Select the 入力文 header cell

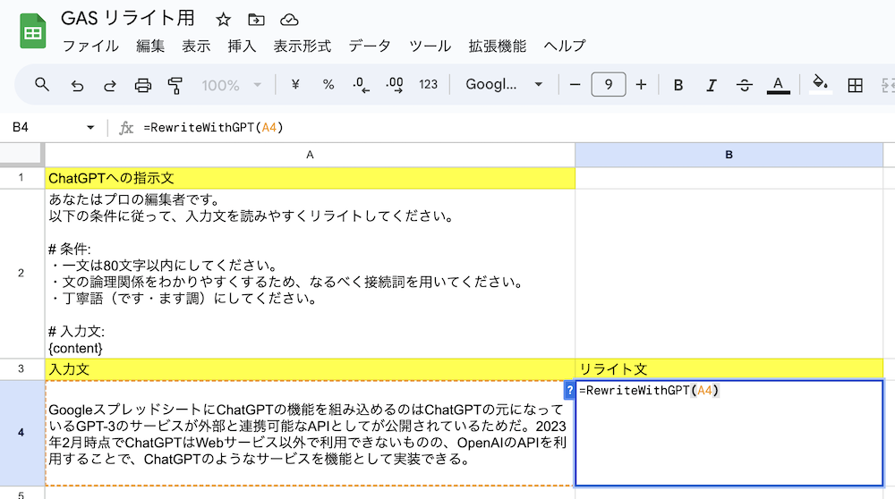(310, 369)
